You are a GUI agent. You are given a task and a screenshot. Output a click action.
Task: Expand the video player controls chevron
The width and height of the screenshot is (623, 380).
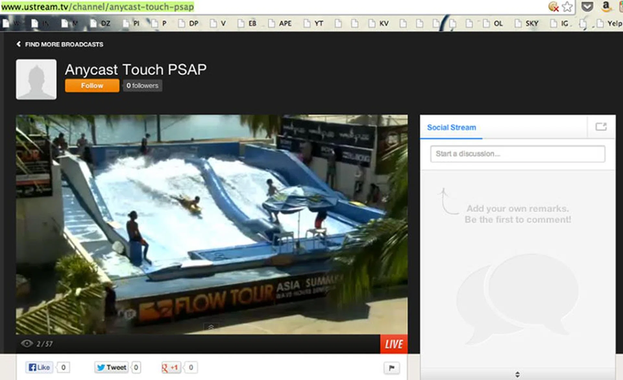click(211, 327)
